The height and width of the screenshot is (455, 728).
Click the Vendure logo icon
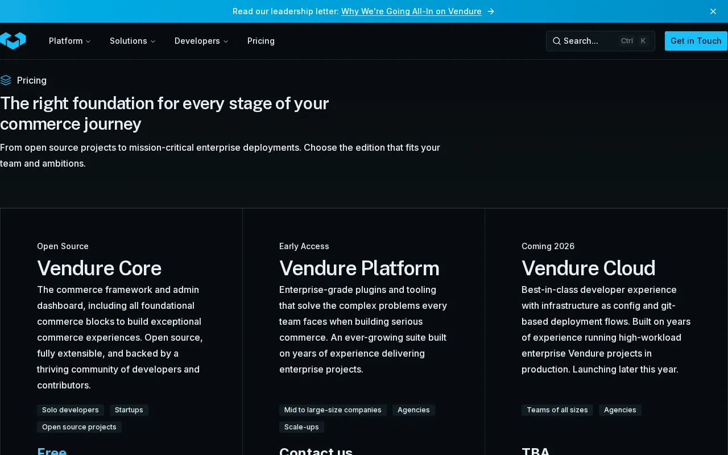13,41
